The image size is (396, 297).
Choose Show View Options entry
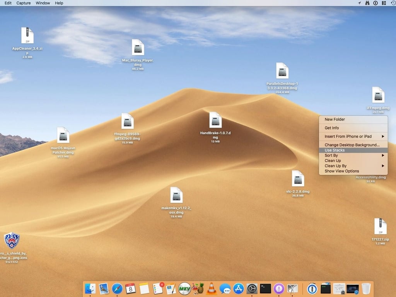[353, 171]
